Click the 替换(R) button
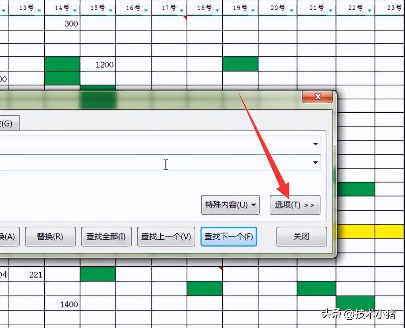405x328 pixels. 50,237
